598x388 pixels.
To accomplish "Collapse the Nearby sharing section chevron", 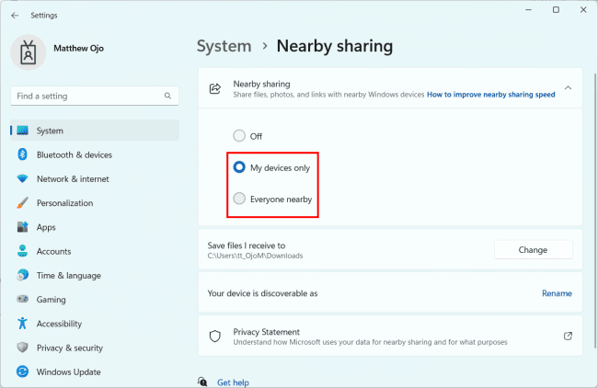I will pyautogui.click(x=568, y=88).
